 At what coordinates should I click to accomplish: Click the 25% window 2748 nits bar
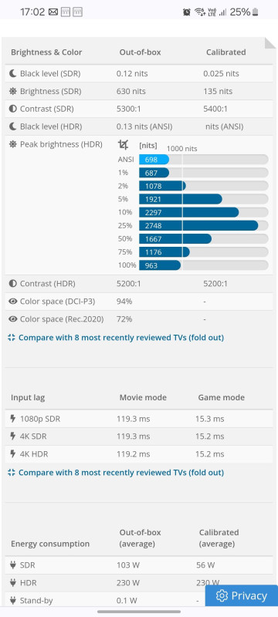point(198,225)
